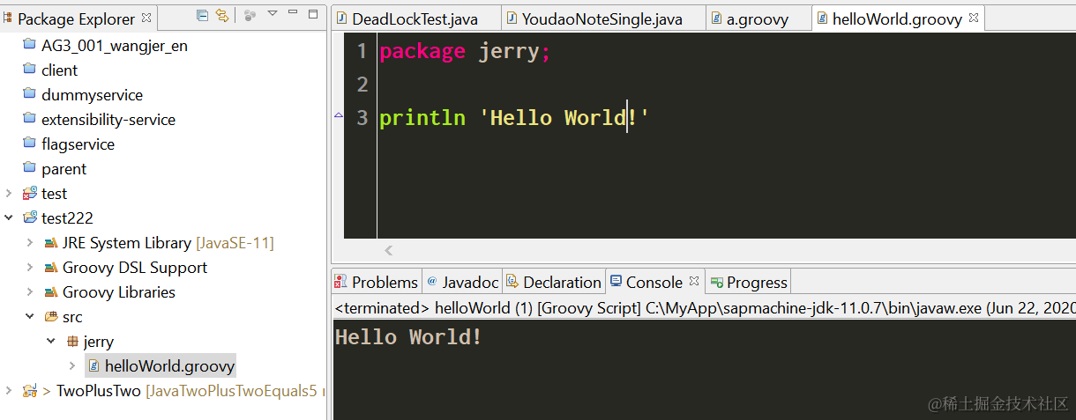Click the extensibility-service project folder icon

[x=29, y=119]
